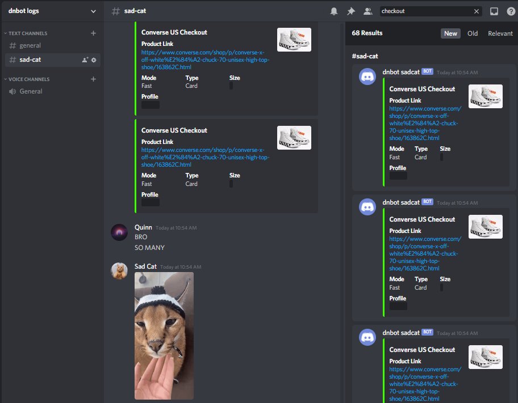Image resolution: width=518 pixels, height=403 pixels.
Task: Open the help question mark icon
Action: pos(511,11)
